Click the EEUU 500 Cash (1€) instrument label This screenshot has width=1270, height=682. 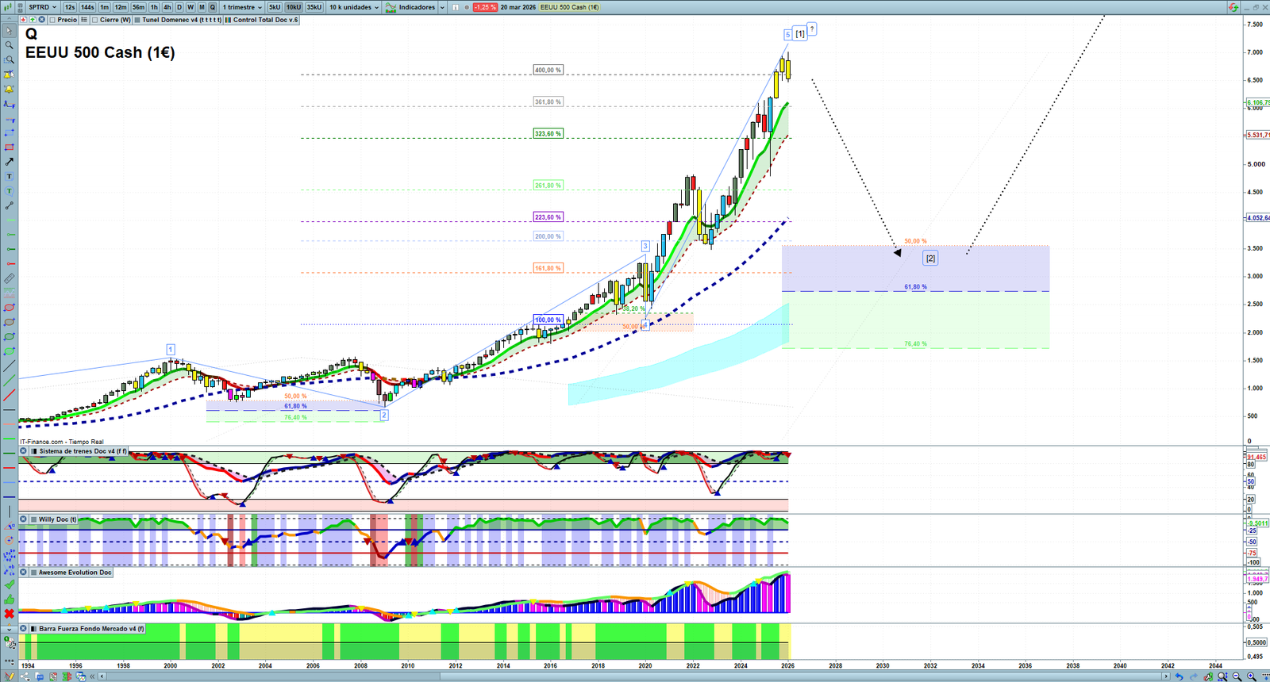coord(570,7)
